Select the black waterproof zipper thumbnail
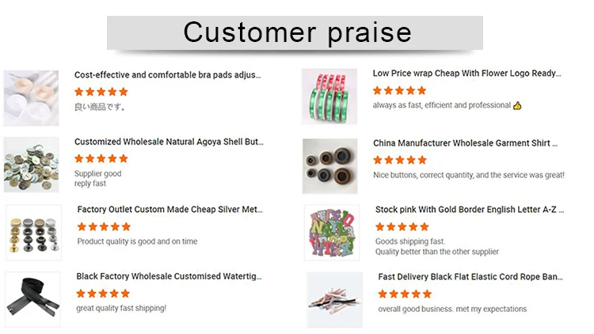Image resolution: width=594 pixels, height=334 pixels. pyautogui.click(x=33, y=299)
